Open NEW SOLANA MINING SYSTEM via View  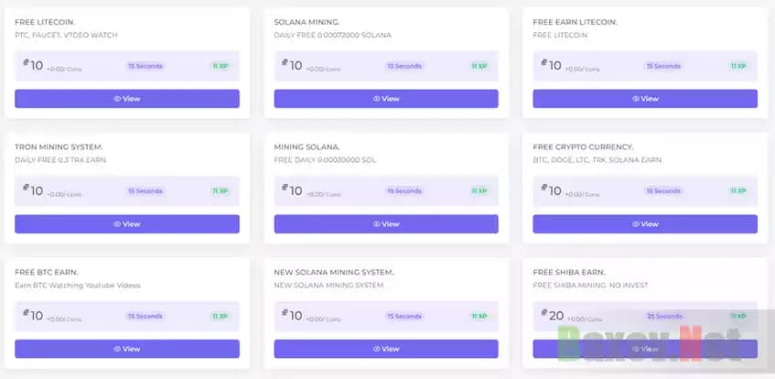(x=386, y=349)
